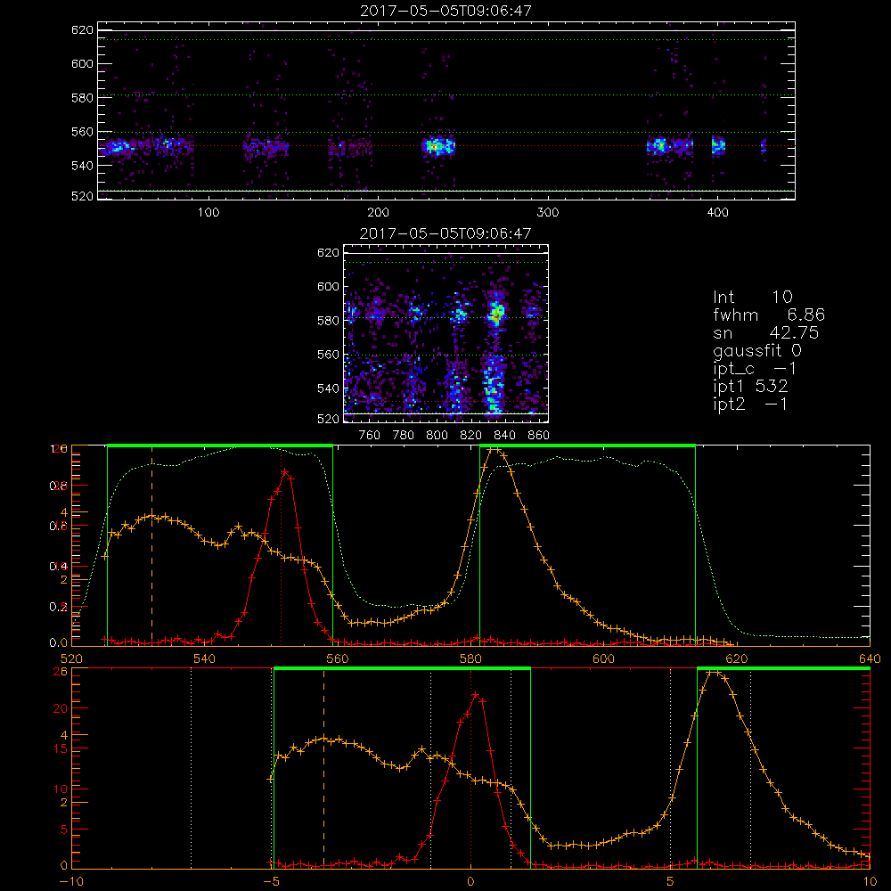891x891 pixels.
Task: Click x-axis label 300 on top spectrogram
Action: (x=548, y=213)
